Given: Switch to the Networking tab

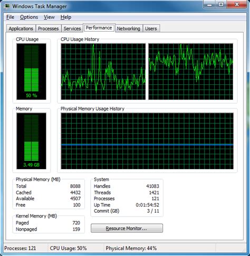Looking at the screenshot, I should 129,28.
